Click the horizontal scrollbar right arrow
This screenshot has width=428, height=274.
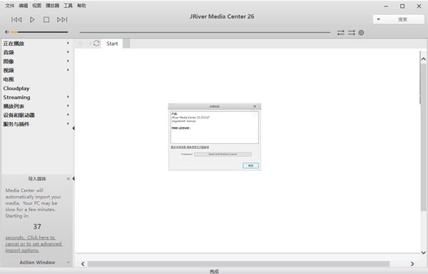[412, 263]
